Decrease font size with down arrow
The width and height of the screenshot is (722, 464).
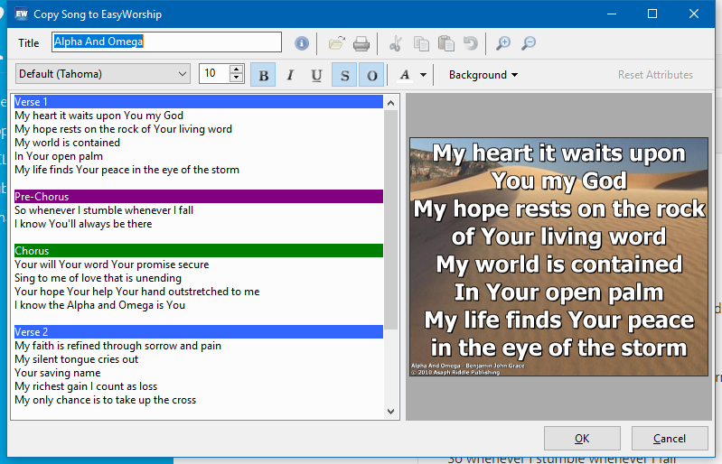236,79
